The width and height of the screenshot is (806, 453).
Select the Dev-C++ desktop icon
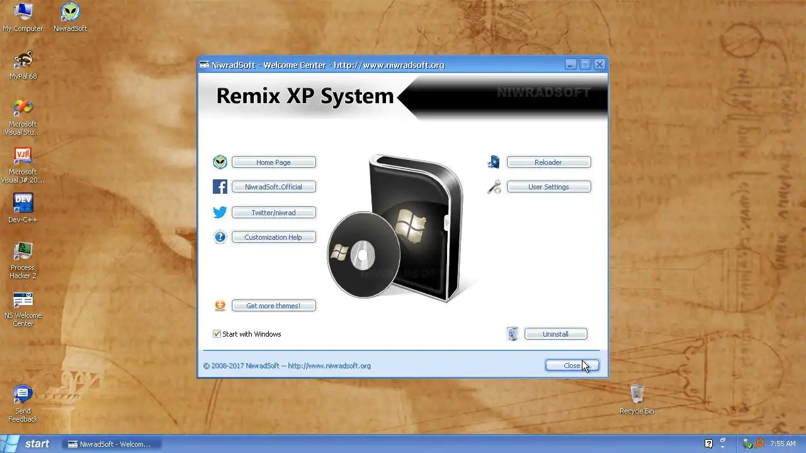[23, 208]
